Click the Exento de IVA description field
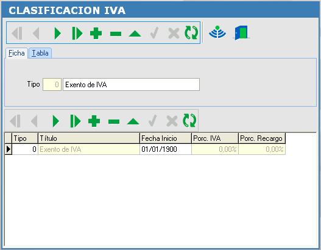 pos(131,84)
